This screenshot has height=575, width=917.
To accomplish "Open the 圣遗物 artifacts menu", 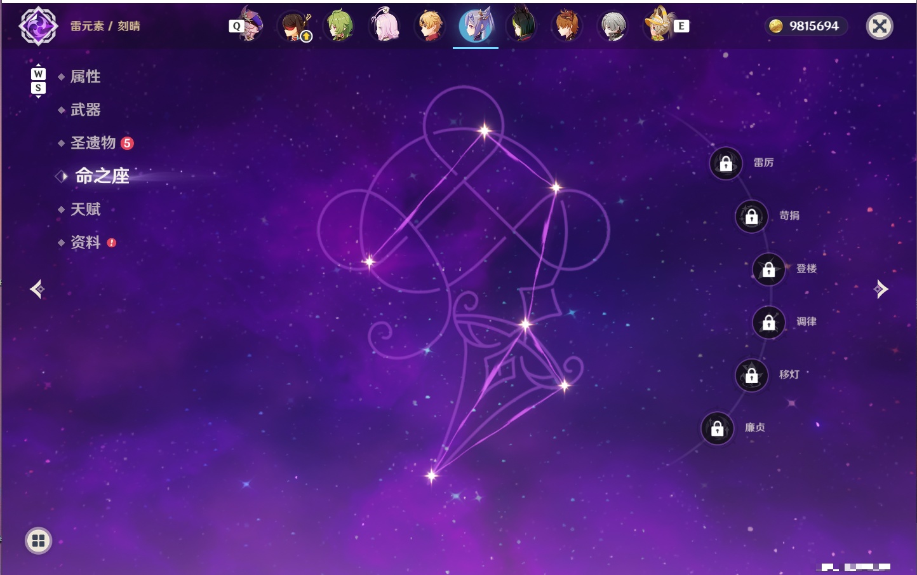I will pyautogui.click(x=93, y=143).
